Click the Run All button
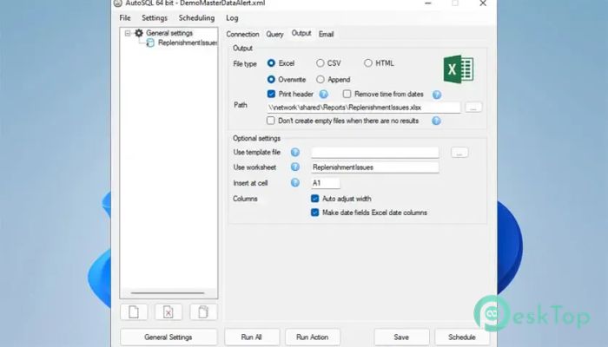The image size is (608, 347). coord(252,337)
